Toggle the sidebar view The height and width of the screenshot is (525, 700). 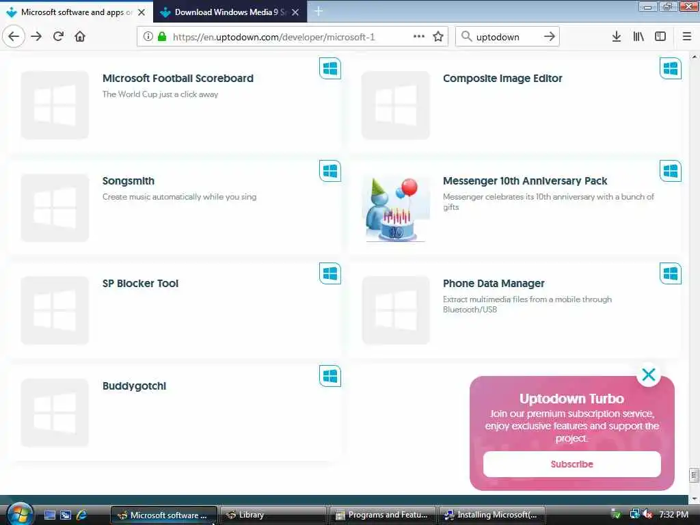(x=660, y=37)
